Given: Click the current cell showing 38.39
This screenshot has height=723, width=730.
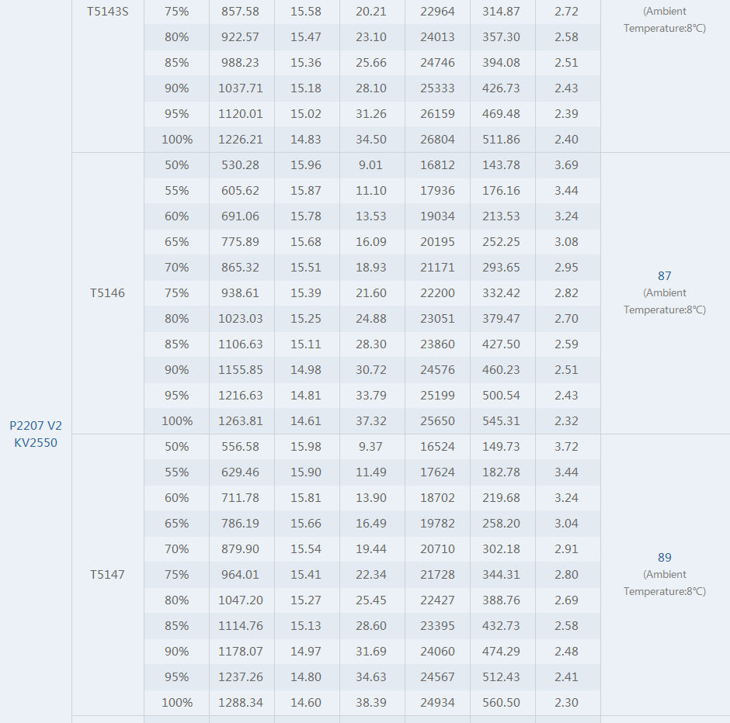Looking at the screenshot, I should [371, 703].
